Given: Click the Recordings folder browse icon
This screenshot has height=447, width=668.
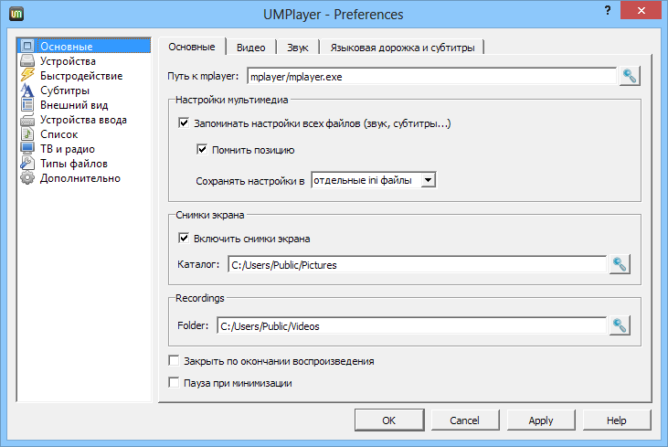Looking at the screenshot, I should [620, 325].
